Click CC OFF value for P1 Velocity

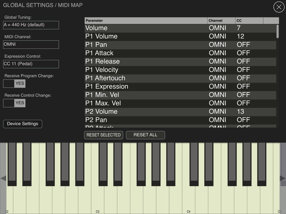(243, 70)
